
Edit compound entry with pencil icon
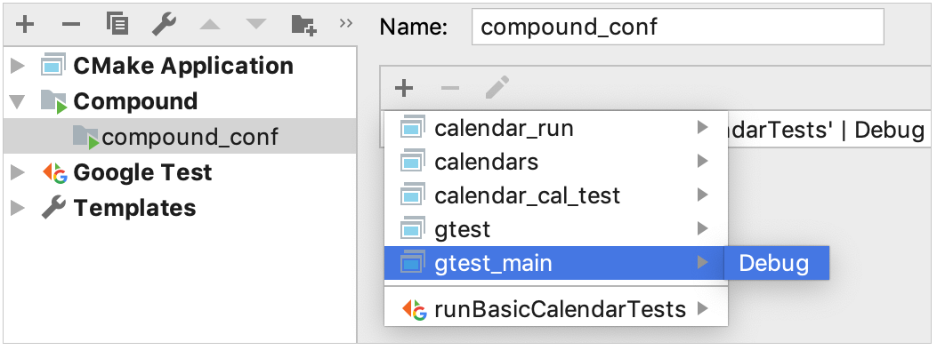497,88
